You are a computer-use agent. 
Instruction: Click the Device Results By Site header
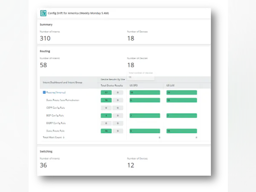point(113,79)
